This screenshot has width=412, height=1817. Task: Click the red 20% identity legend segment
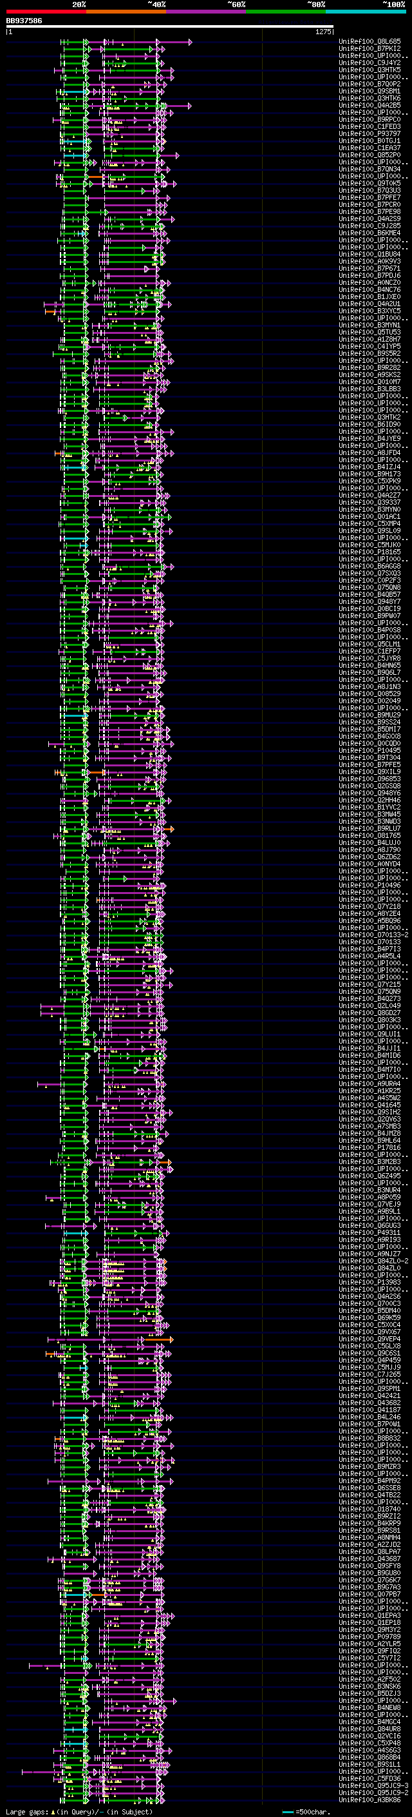pyautogui.click(x=46, y=12)
